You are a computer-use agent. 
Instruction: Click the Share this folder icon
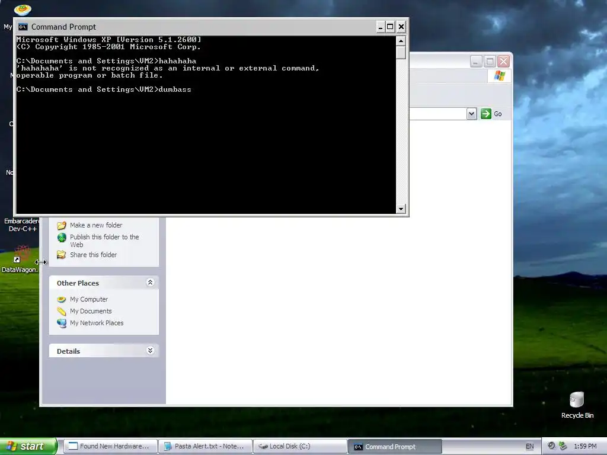[62, 255]
